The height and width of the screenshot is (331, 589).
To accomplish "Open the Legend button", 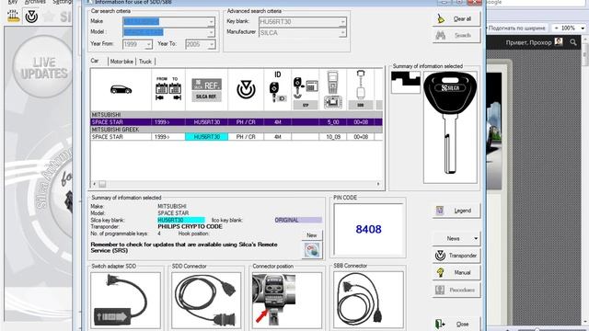I will (x=456, y=211).
